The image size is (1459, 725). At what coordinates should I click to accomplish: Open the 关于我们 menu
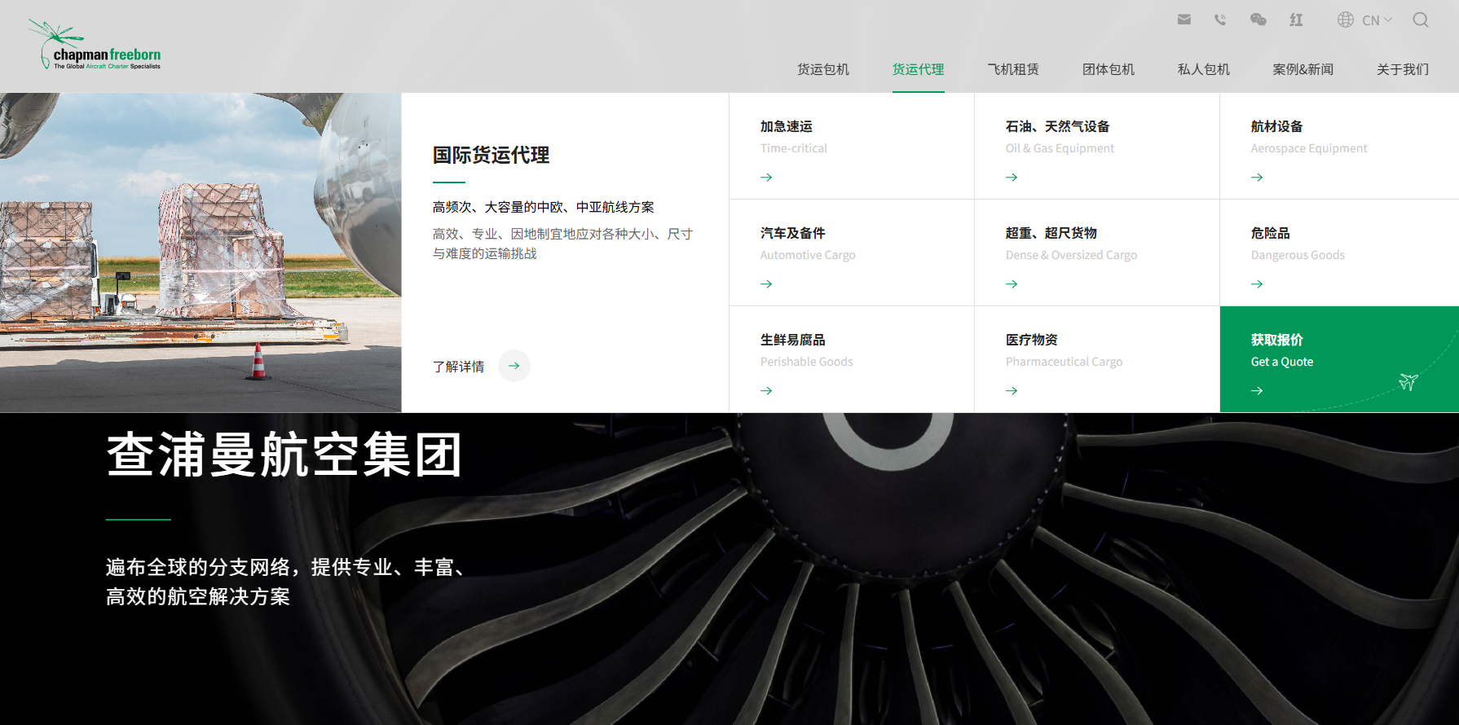click(x=1402, y=69)
